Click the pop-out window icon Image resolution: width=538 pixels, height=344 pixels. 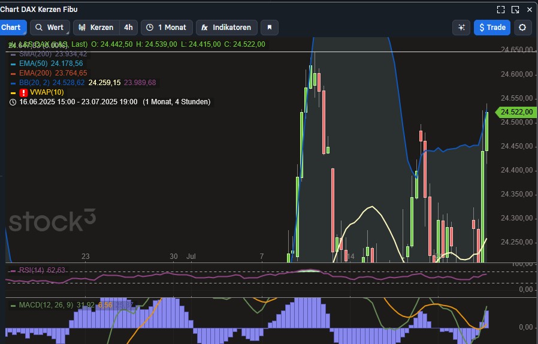point(515,10)
